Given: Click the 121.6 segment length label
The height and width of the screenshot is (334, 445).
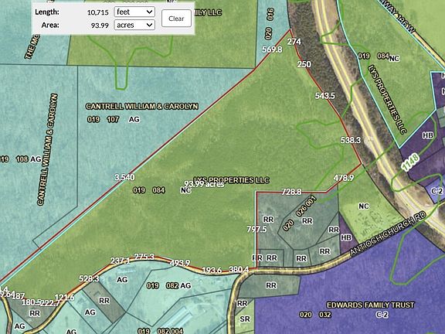Looking at the screenshot, I should [x=64, y=298].
